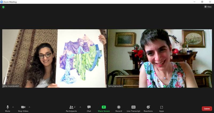Open the View layout menu
Screen dimensions: 214x113
pyautogui.click(x=208, y=7)
